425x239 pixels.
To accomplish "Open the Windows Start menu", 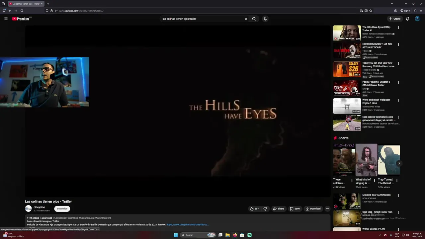I will point(176,235).
